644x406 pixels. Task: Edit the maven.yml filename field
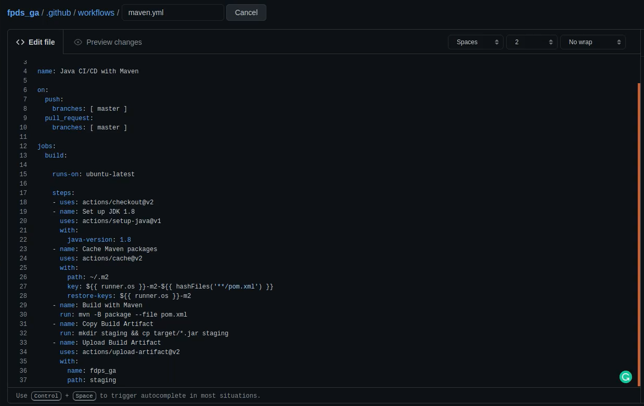(173, 12)
